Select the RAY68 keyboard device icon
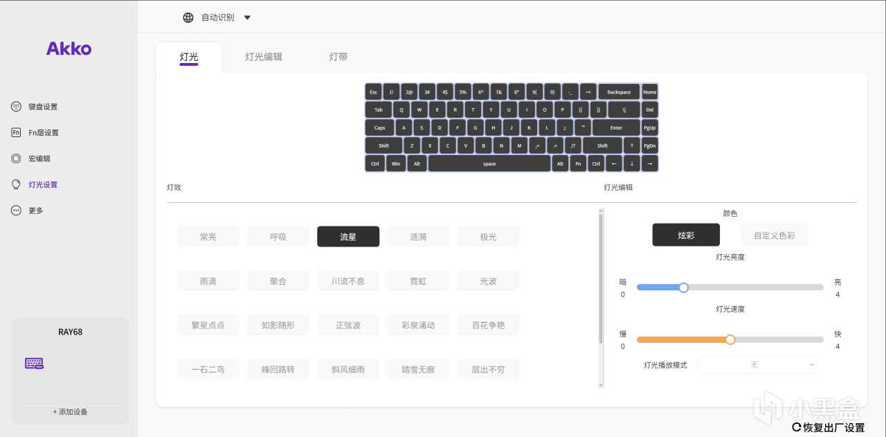 [x=34, y=363]
